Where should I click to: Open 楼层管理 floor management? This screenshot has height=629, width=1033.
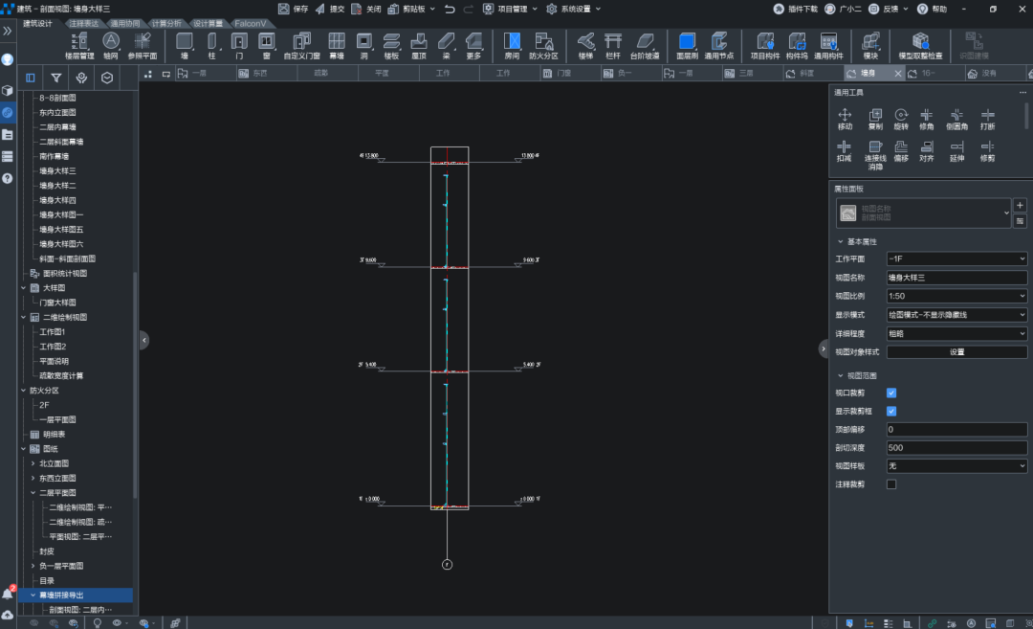(x=79, y=46)
